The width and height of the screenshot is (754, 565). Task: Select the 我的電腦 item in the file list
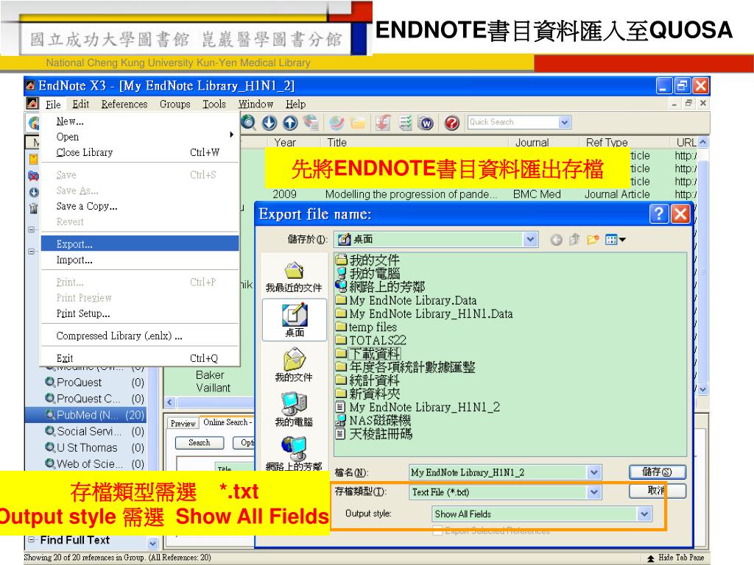[368, 274]
